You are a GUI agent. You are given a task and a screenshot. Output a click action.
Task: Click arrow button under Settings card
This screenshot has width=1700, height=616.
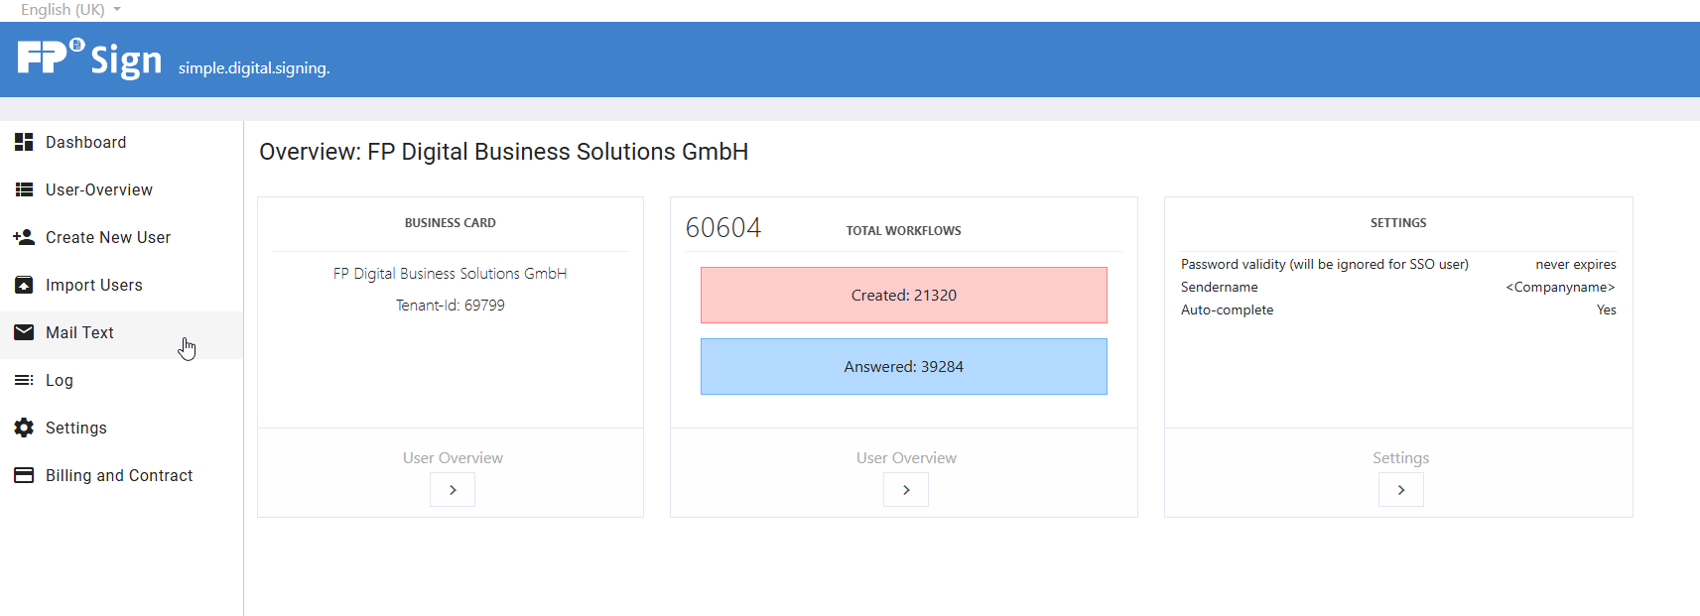click(x=1401, y=490)
